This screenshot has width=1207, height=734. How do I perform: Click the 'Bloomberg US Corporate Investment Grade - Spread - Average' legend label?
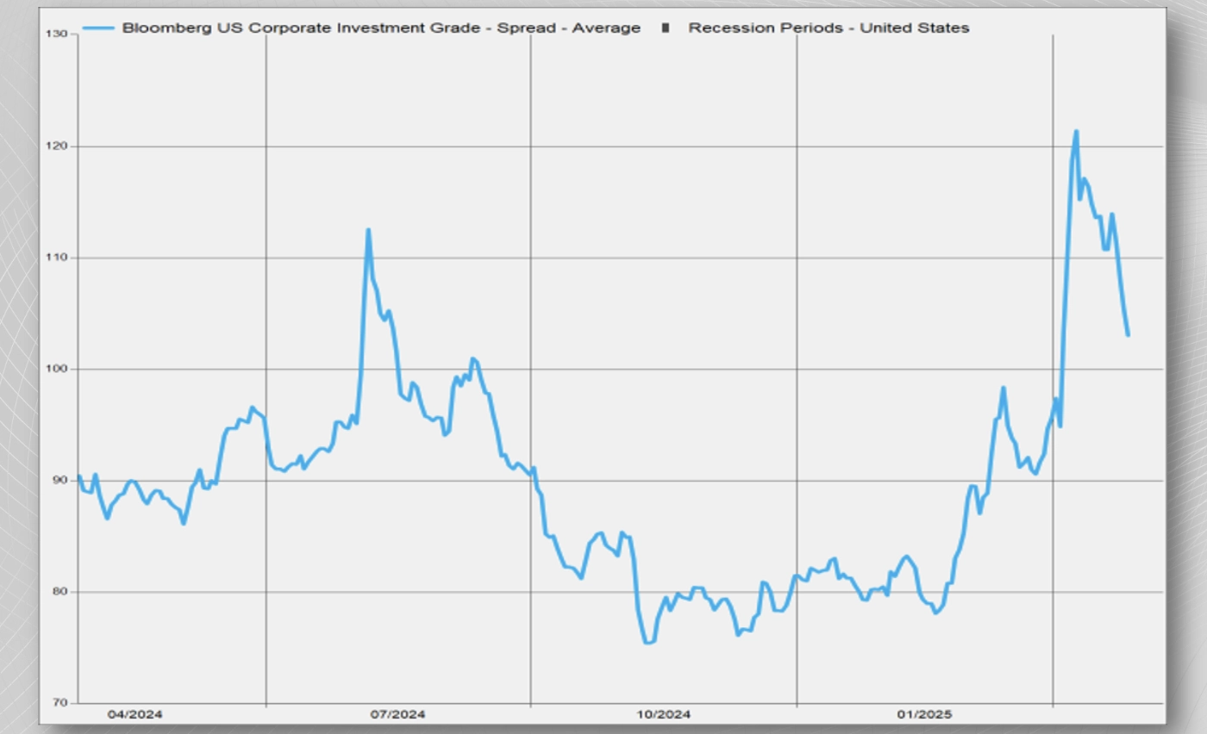pyautogui.click(x=381, y=28)
